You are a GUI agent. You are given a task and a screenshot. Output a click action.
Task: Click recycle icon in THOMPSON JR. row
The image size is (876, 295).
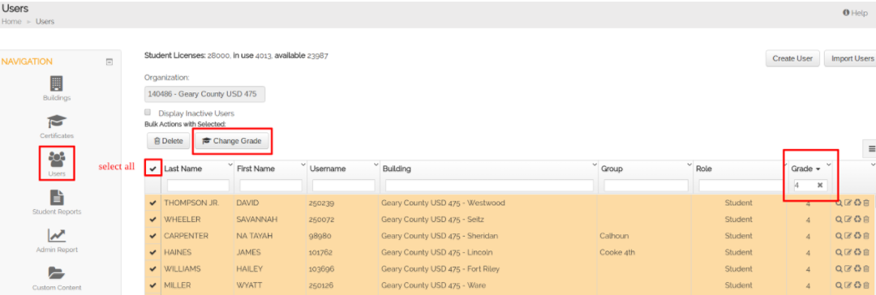[x=857, y=203]
